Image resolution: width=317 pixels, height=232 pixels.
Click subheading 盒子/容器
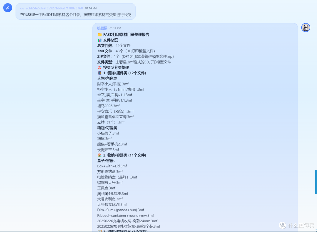pyautogui.click(x=106, y=161)
